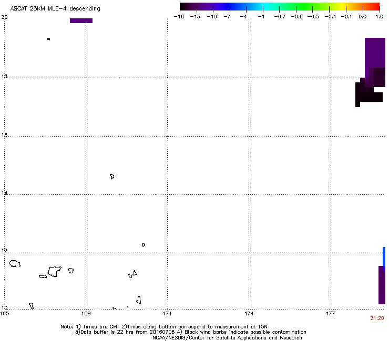The height and width of the screenshot is (341, 389).
Task: Click the -4 colorbar label
Action: (x=243, y=17)
